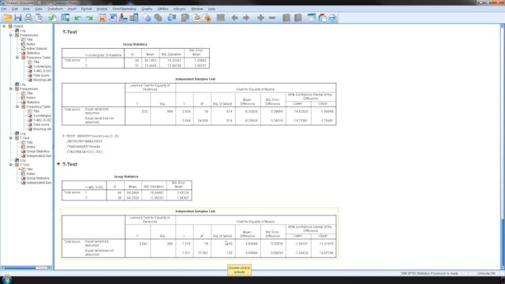Collapse the Output root node
Screen dimensions: 505x284
4,26
